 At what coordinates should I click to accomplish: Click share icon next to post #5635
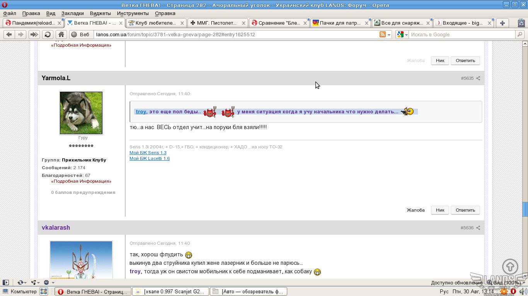click(478, 78)
